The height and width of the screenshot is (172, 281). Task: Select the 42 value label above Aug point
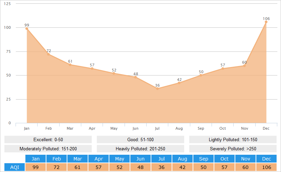click(179, 80)
